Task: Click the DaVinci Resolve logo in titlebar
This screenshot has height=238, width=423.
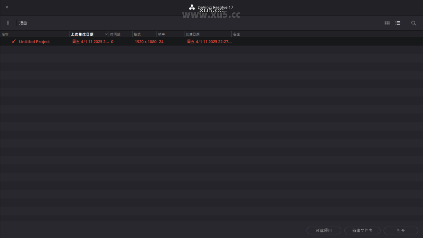Action: 192,7
